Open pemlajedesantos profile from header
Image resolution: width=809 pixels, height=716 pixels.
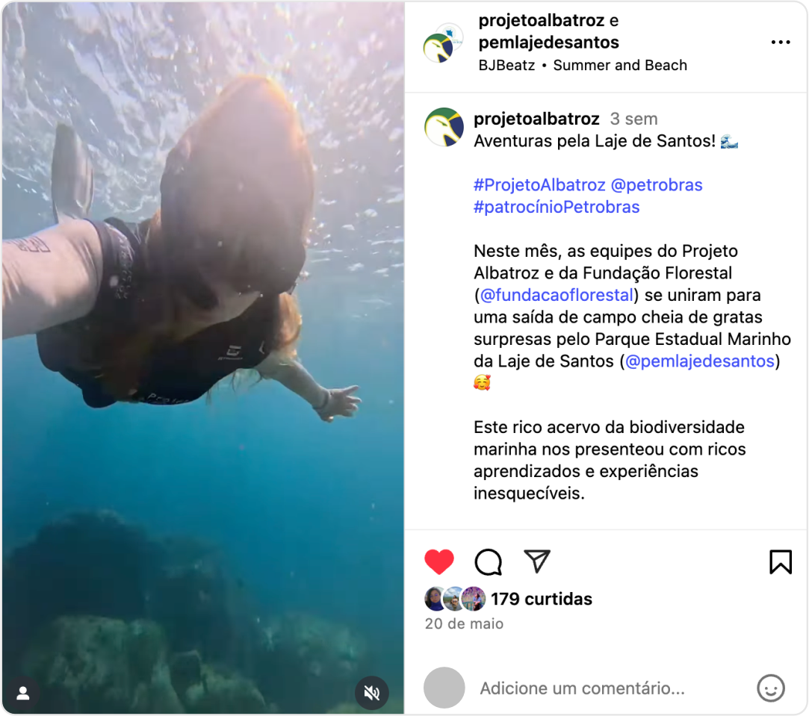click(548, 43)
